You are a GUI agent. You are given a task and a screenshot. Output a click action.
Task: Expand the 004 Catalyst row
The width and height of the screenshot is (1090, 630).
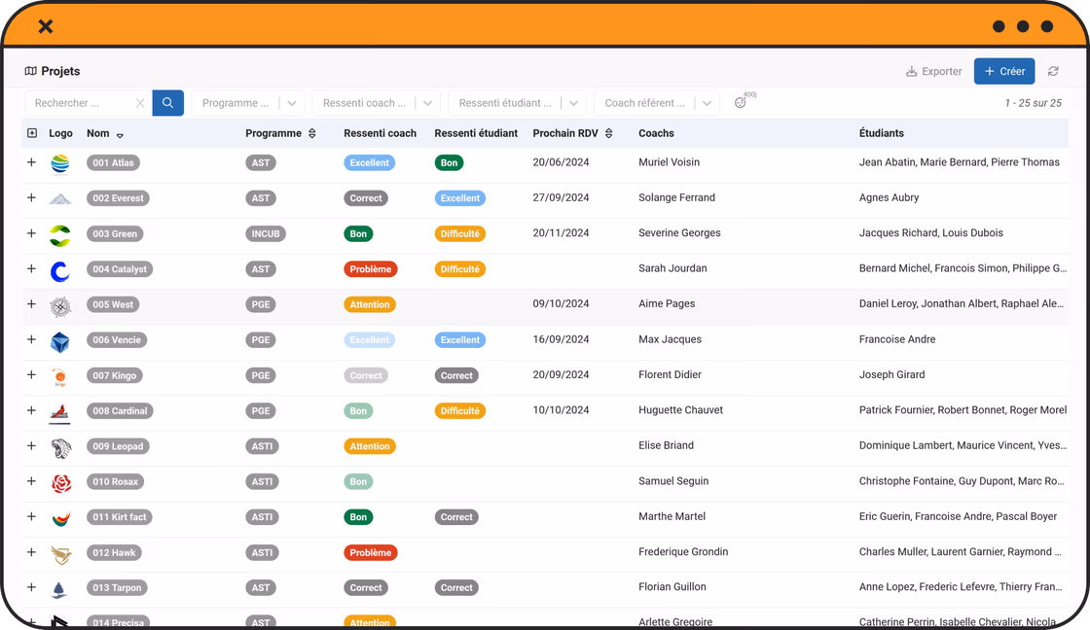(31, 268)
